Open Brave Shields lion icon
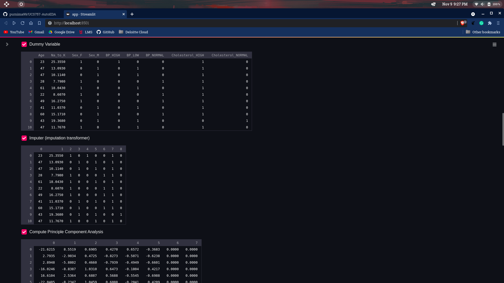Screen dimensions: 504x283 tap(463, 23)
